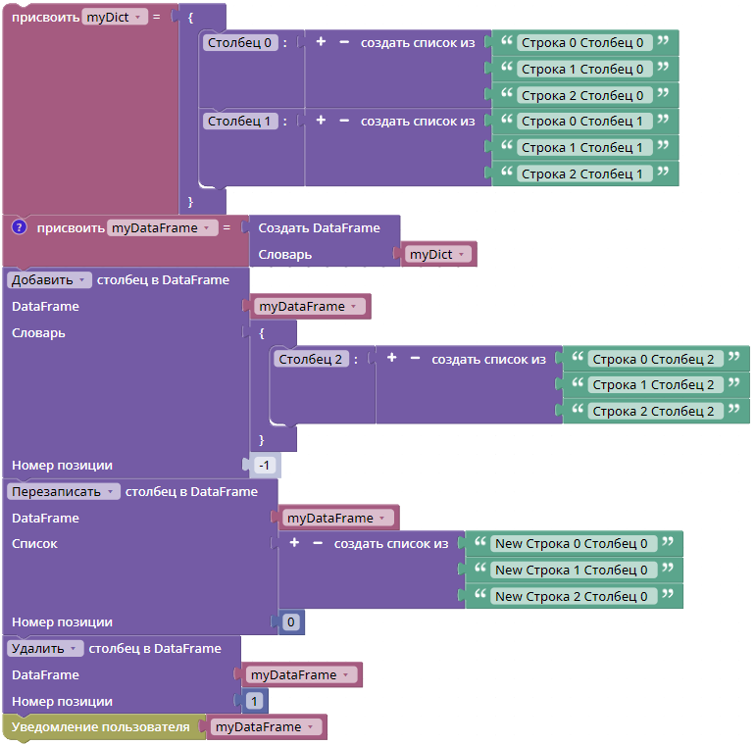756x745 pixels.
Task: Add item to the Столбец 1 list with plus
Action: click(x=321, y=121)
